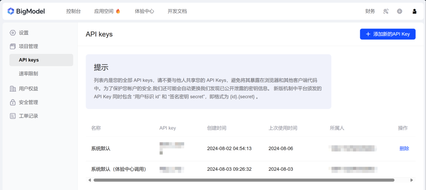Open 开发文档 documentation
This screenshot has height=190, width=426.
(177, 11)
